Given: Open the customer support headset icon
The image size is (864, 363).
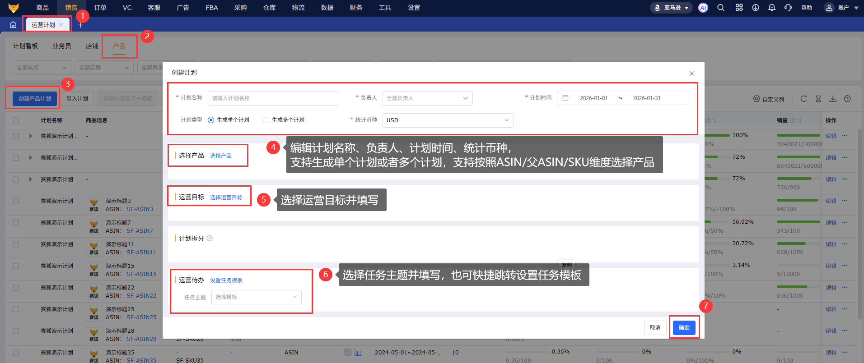Looking at the screenshot, I should [x=788, y=8].
